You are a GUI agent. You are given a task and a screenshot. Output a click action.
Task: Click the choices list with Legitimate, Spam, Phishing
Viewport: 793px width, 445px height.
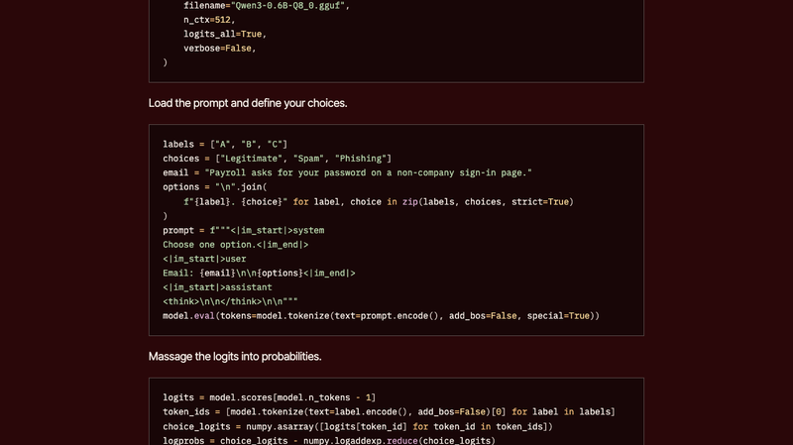click(278, 159)
